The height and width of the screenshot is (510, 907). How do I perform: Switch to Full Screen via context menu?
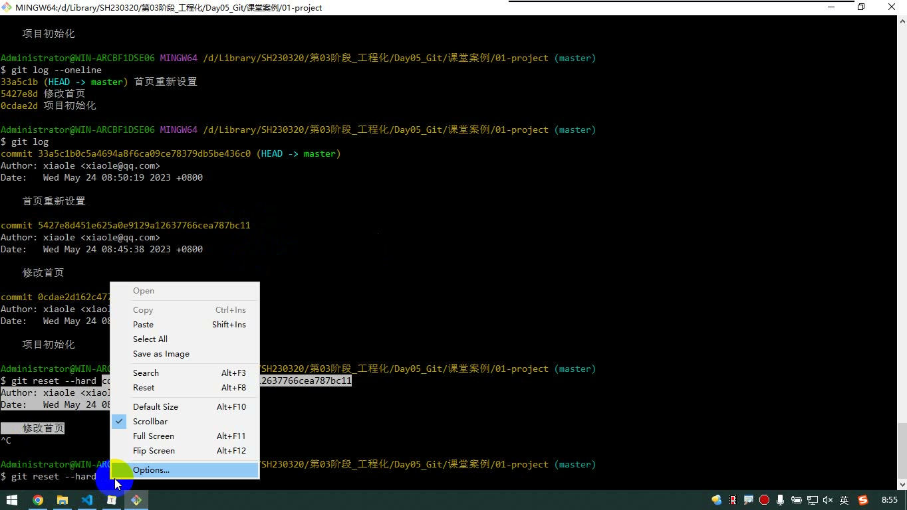[184, 436]
